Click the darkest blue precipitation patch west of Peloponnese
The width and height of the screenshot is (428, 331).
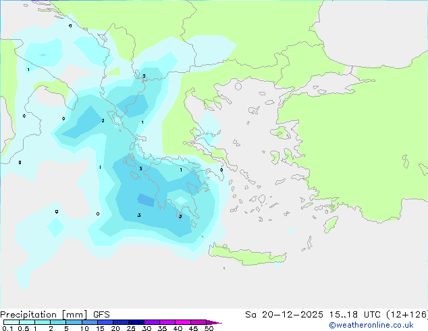coord(146,200)
